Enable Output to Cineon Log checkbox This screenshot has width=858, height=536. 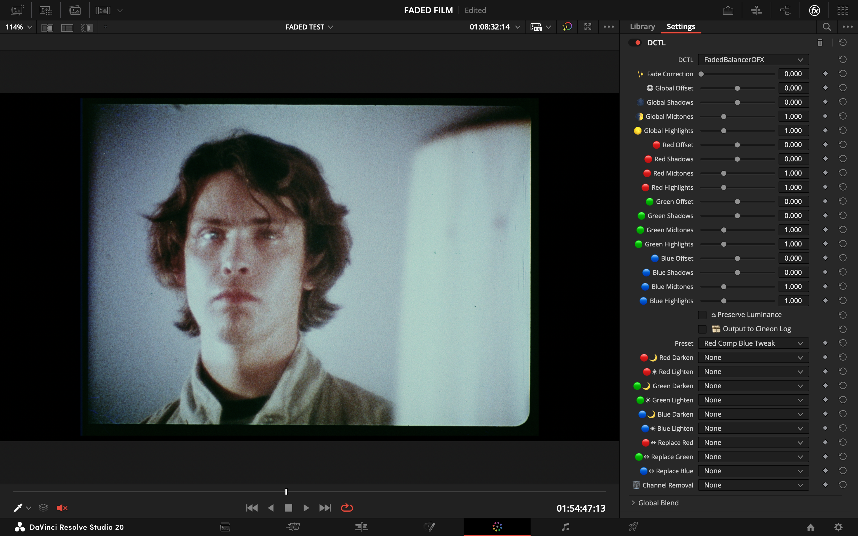coord(702,329)
